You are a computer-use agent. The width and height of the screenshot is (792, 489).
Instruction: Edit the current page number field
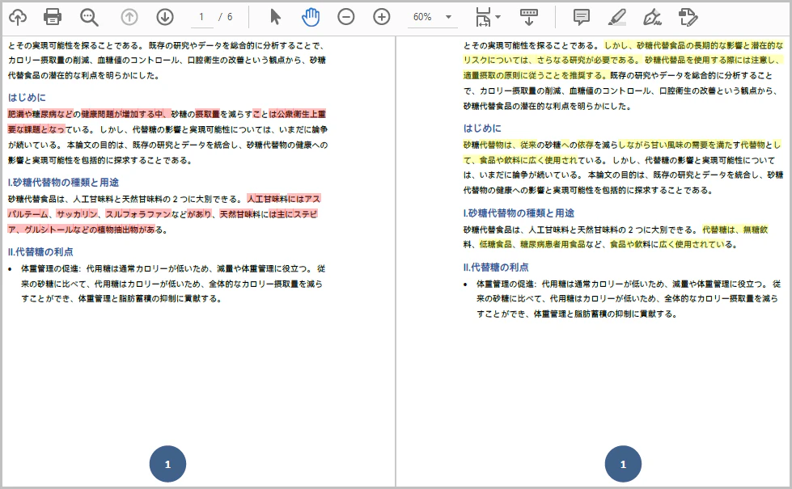tap(201, 17)
